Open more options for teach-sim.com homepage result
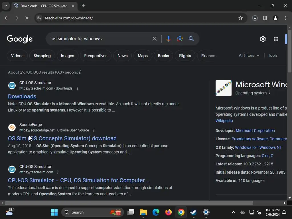This screenshot has width=292, height=219. pos(58,172)
